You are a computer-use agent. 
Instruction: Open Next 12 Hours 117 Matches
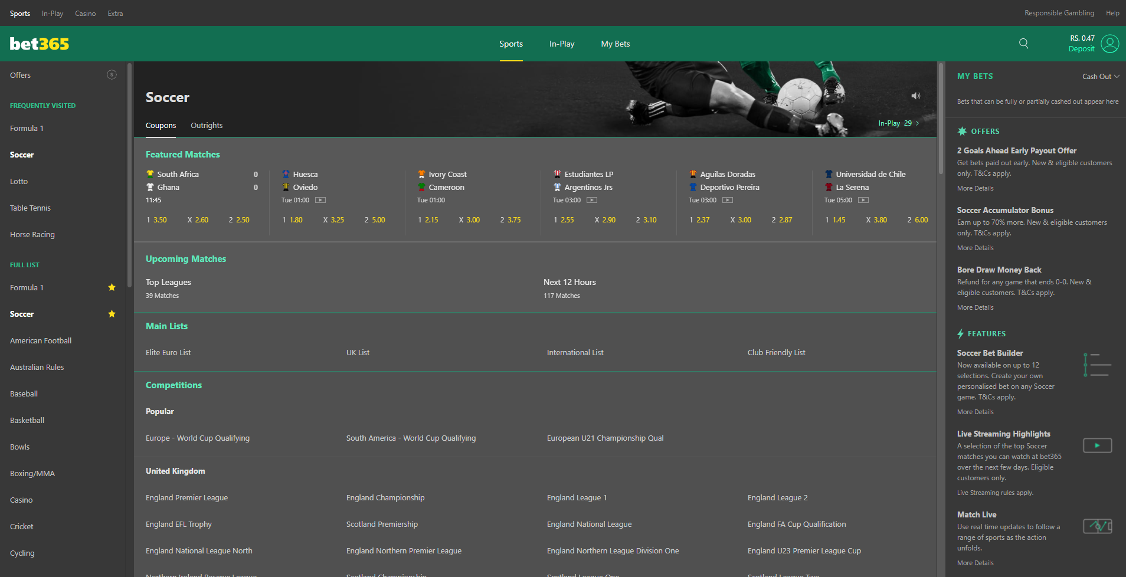pos(569,288)
